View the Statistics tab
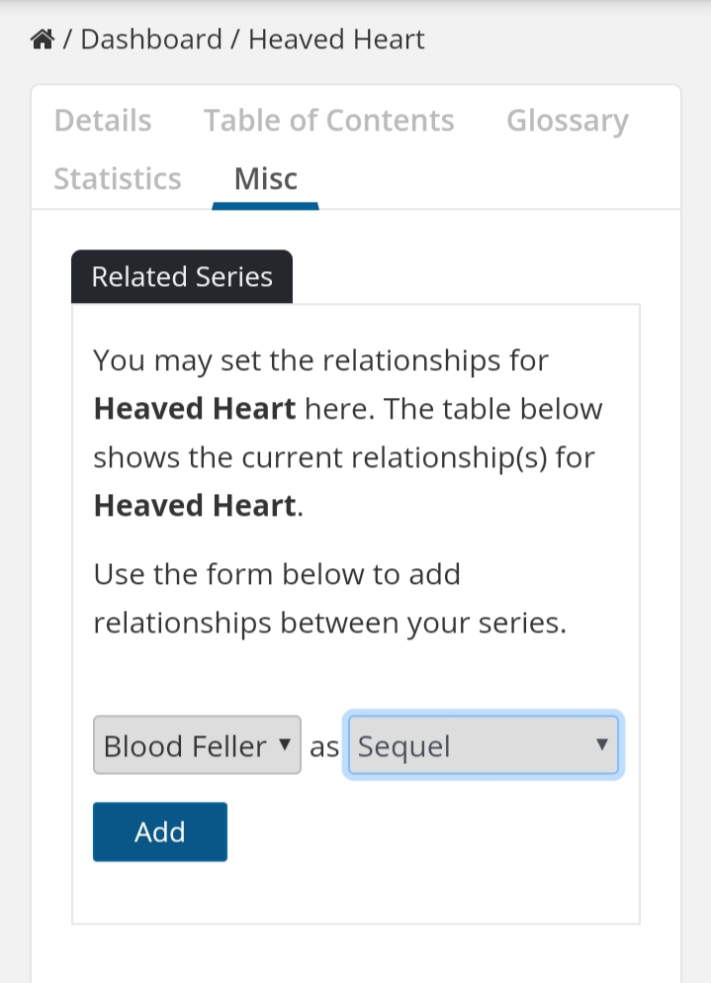 point(118,179)
